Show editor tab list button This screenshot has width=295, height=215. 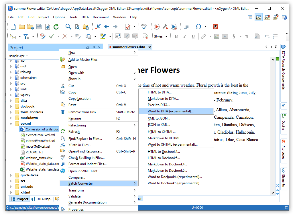tap(276, 47)
